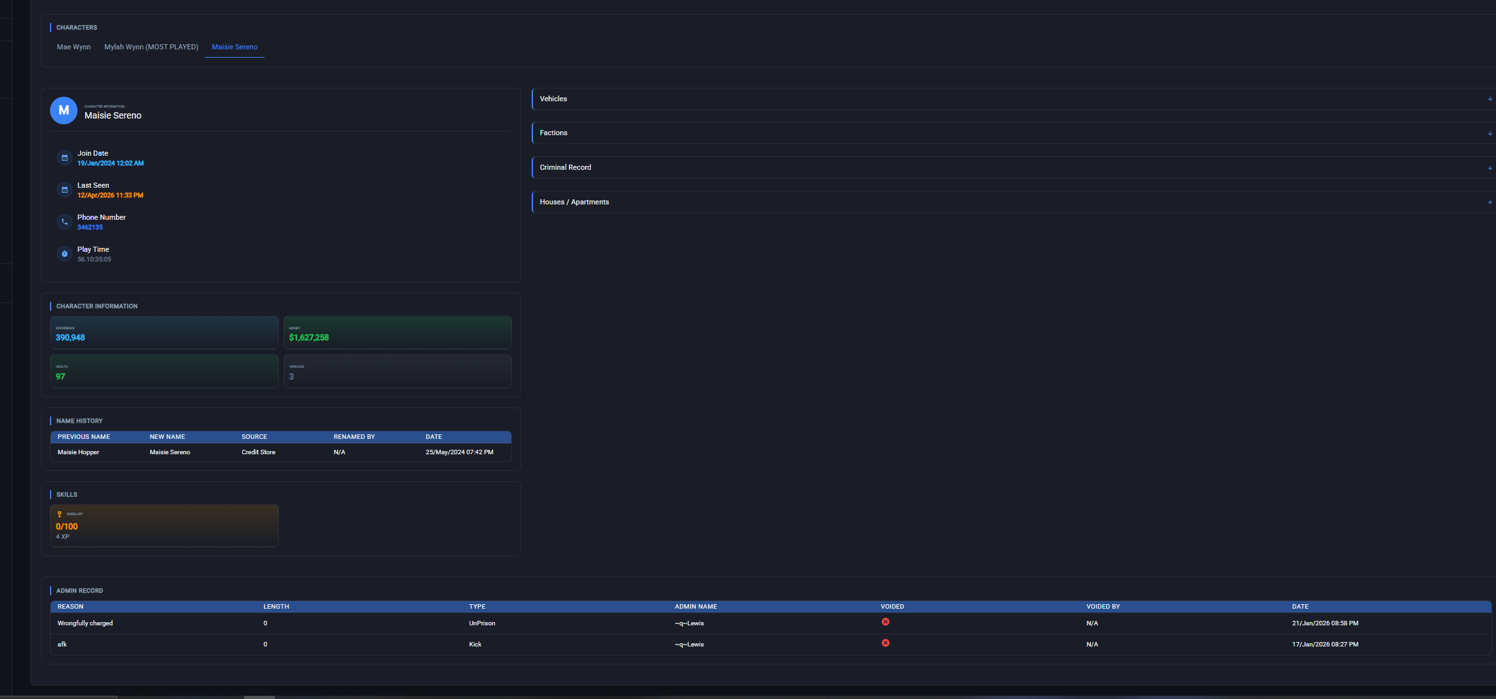
Task: Click the 17/Jan/2026 08:27 PM date
Action: click(x=1325, y=645)
